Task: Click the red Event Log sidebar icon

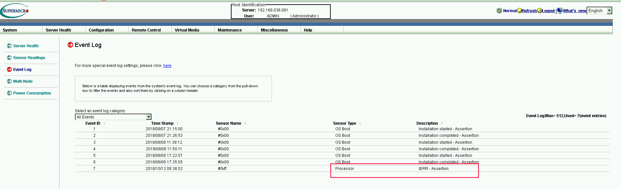Action: [9, 70]
